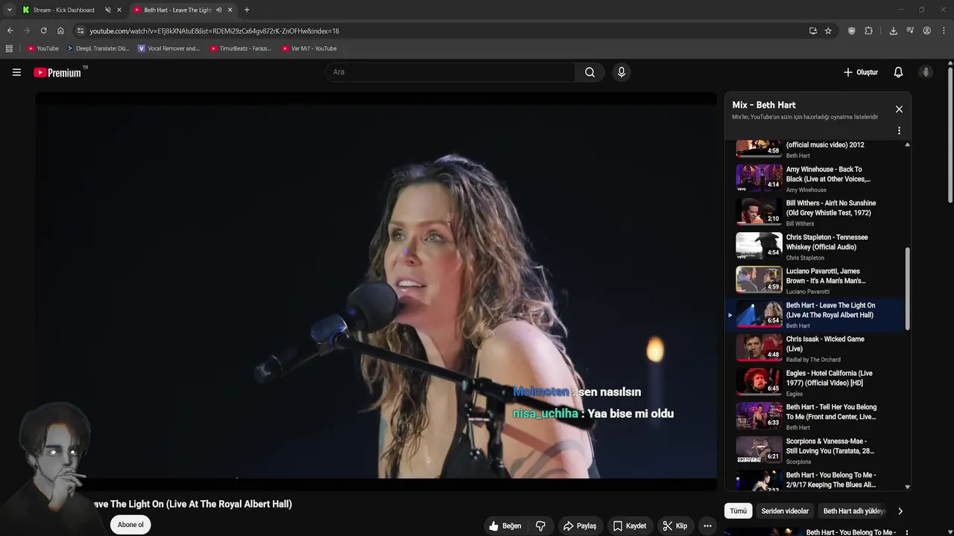
Task: Open browser home page icon
Action: [x=60, y=31]
